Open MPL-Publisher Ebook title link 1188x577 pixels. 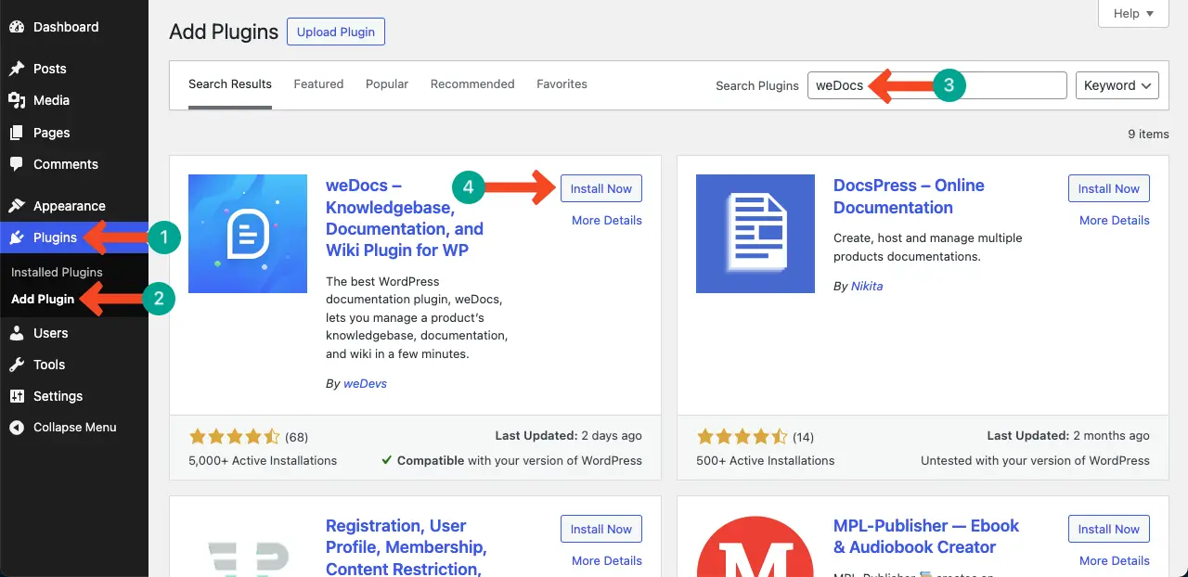(x=926, y=536)
